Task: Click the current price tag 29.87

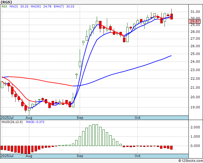Action: (195, 21)
